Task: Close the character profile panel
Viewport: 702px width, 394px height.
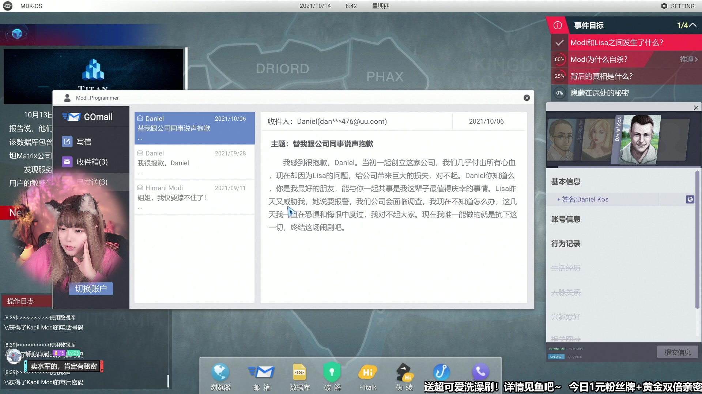Action: [x=696, y=108]
